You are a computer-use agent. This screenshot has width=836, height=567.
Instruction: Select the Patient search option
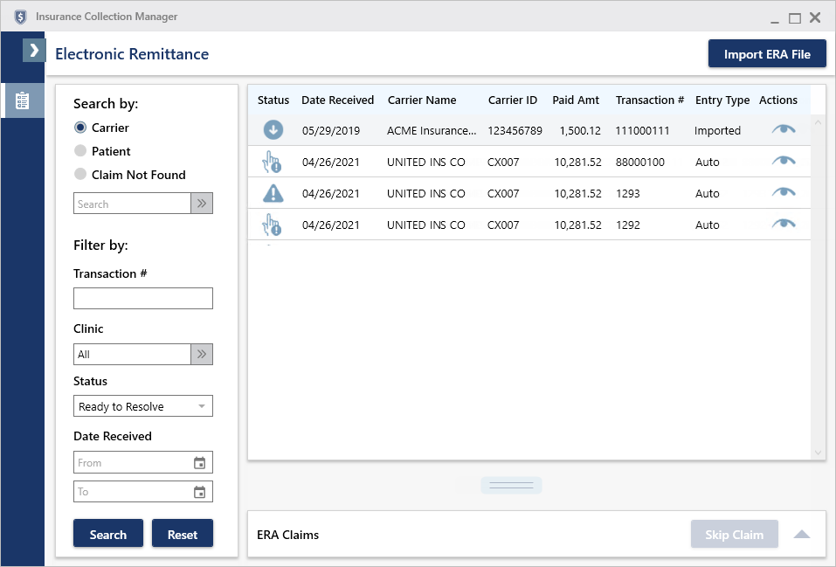click(80, 151)
